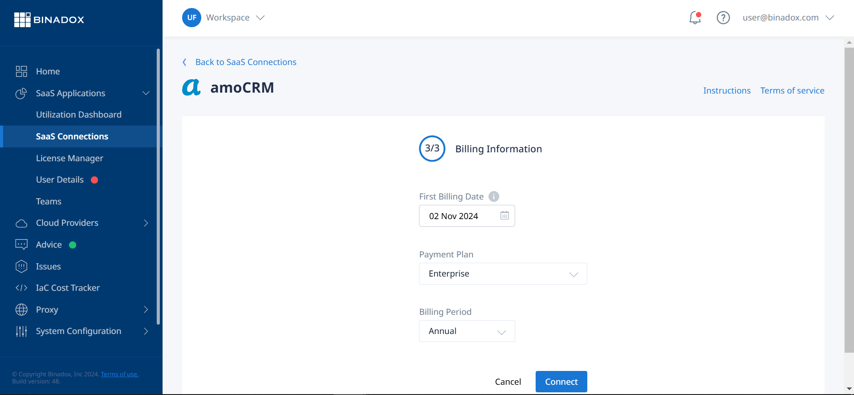Viewport: 854px width, 395px height.
Task: Click the sidebar scrollbar
Action: pyautogui.click(x=158, y=187)
